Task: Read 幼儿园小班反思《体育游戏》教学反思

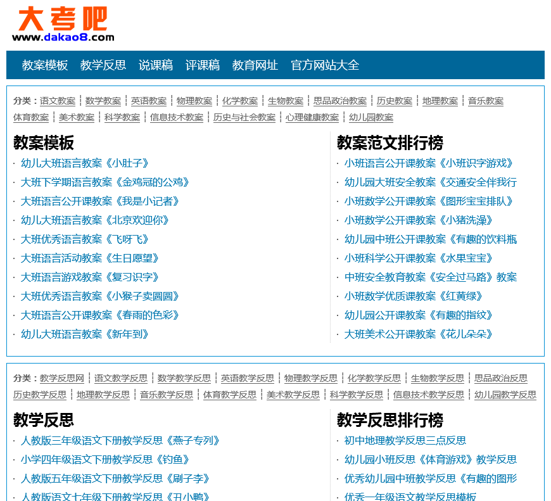Action: click(431, 459)
